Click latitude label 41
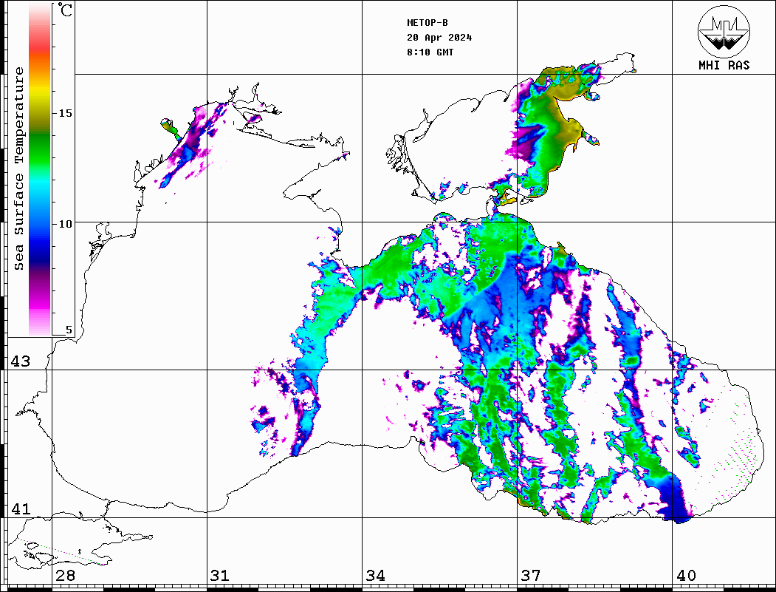The height and width of the screenshot is (592, 776). 21,509
